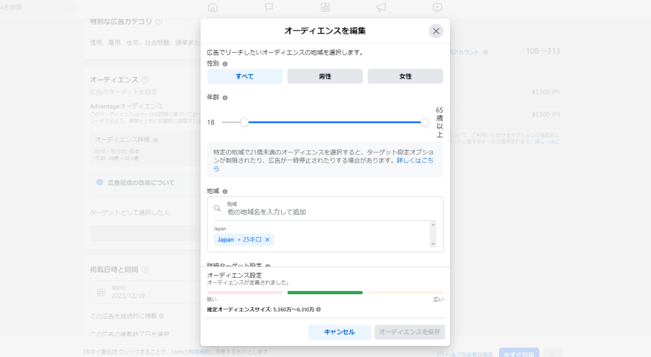Click the minimum age slider handle
Viewport: 651px width, 357px height.
pyautogui.click(x=244, y=123)
